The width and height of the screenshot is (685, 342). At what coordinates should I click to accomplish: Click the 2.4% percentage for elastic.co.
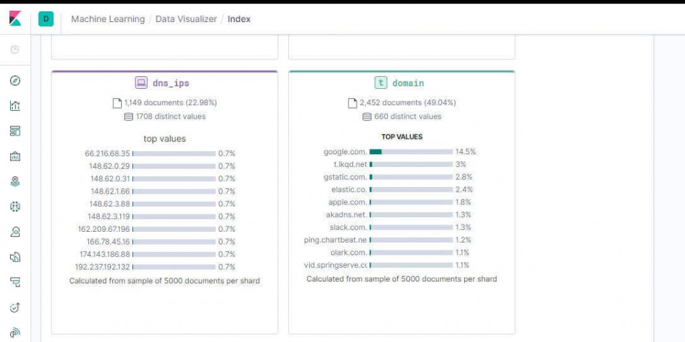click(464, 190)
